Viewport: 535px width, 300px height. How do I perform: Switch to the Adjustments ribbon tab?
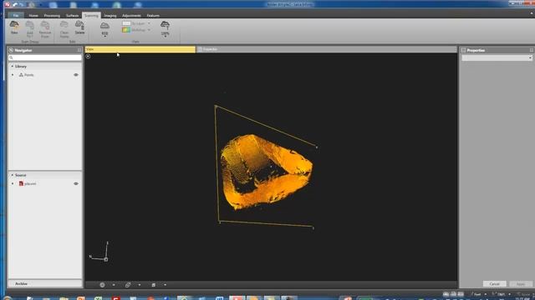tap(131, 15)
